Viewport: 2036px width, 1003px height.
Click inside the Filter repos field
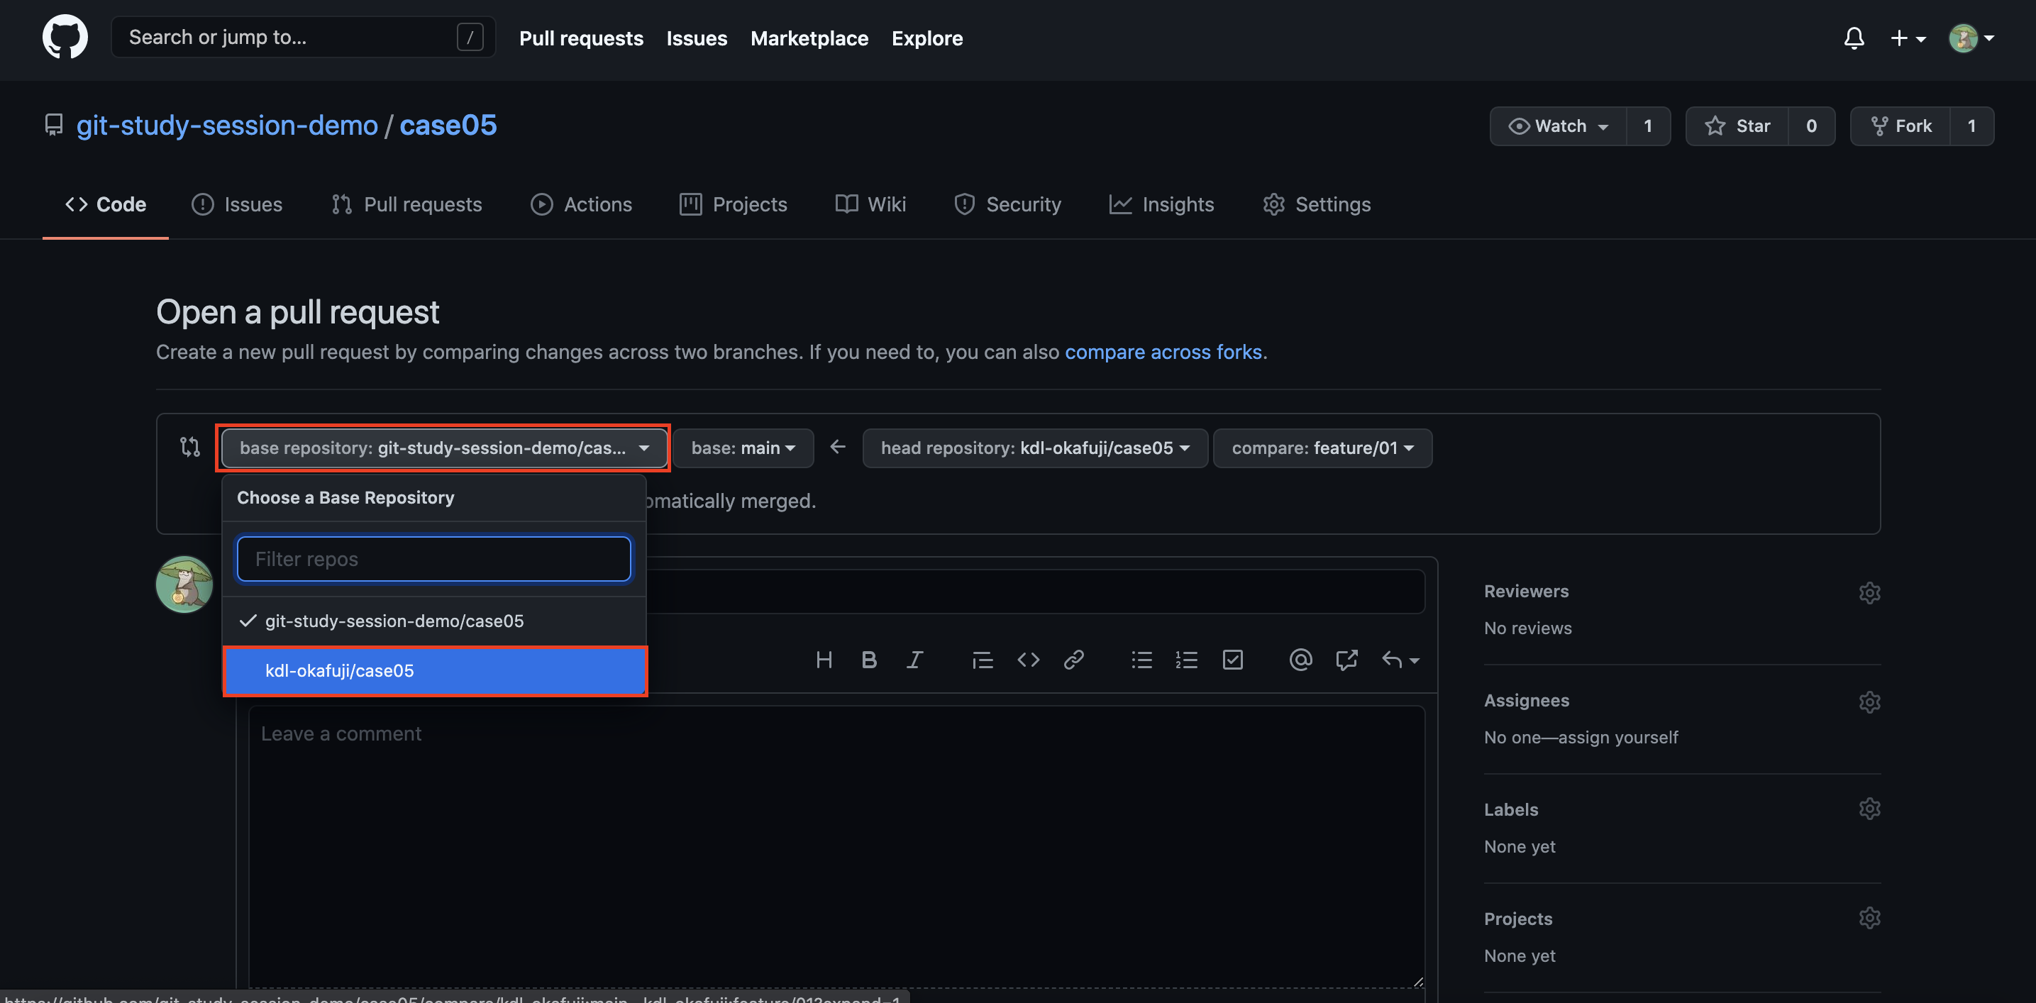[433, 559]
